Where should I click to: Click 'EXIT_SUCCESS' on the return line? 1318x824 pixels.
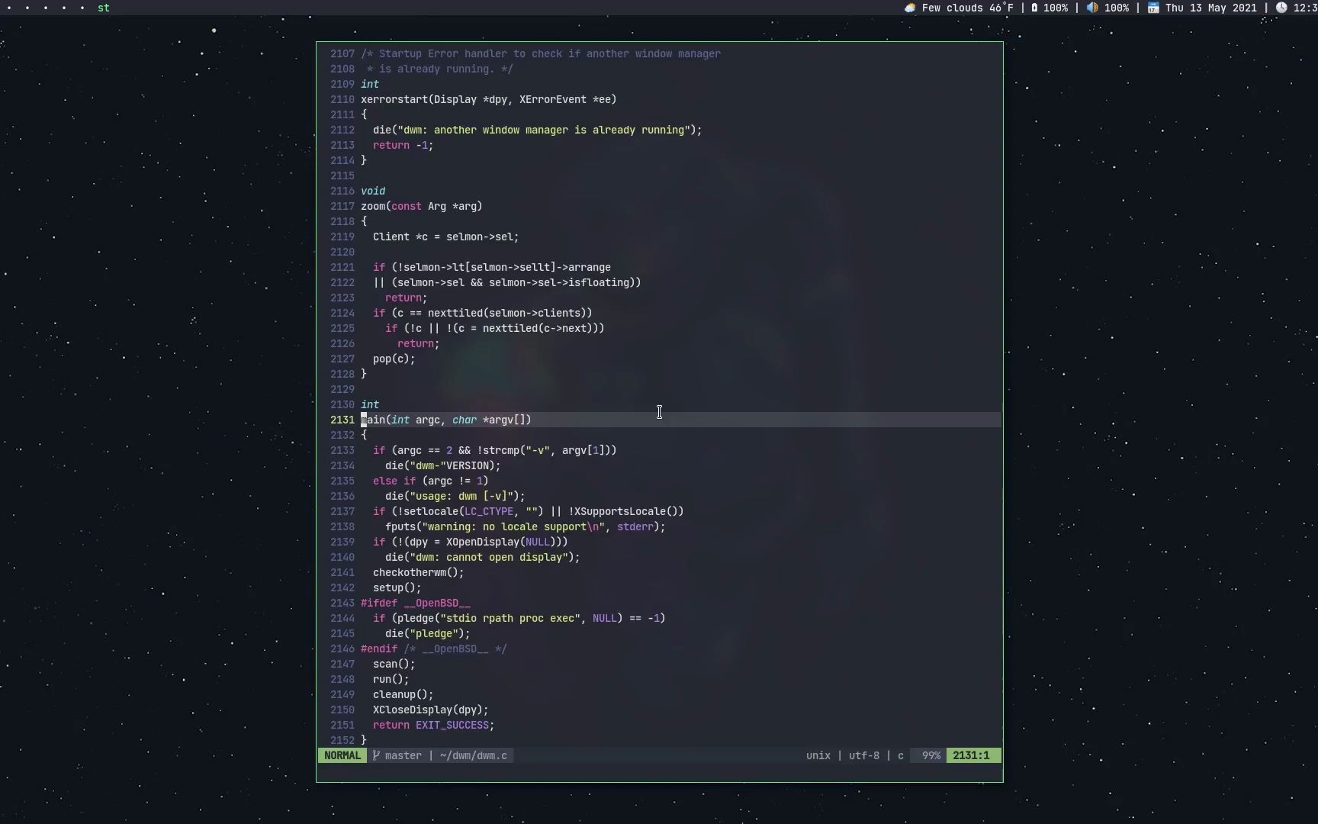[452, 725]
